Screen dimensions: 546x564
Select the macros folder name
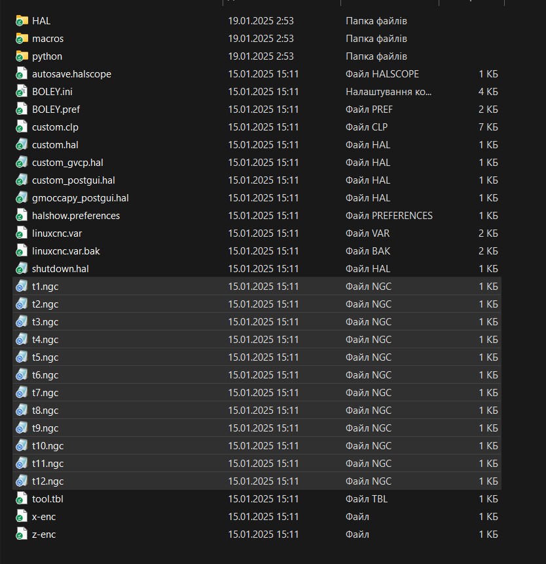pos(48,39)
